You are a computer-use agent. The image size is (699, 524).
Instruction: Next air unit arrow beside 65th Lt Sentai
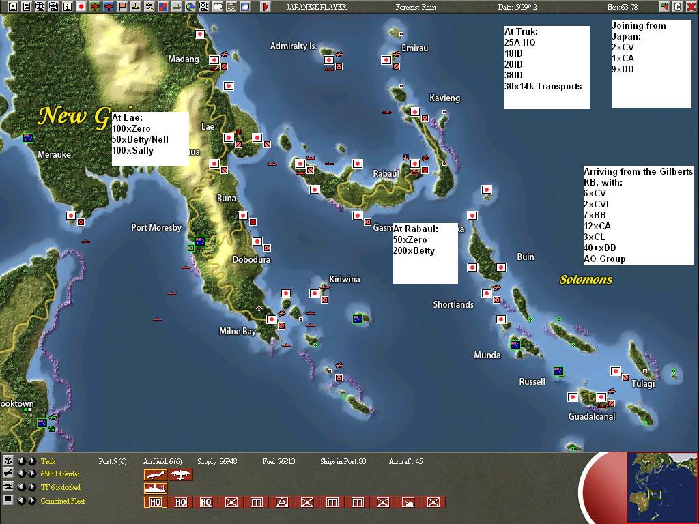31,474
